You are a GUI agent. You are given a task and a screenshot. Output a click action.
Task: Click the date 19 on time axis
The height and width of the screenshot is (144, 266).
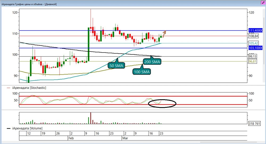pos(43,133)
